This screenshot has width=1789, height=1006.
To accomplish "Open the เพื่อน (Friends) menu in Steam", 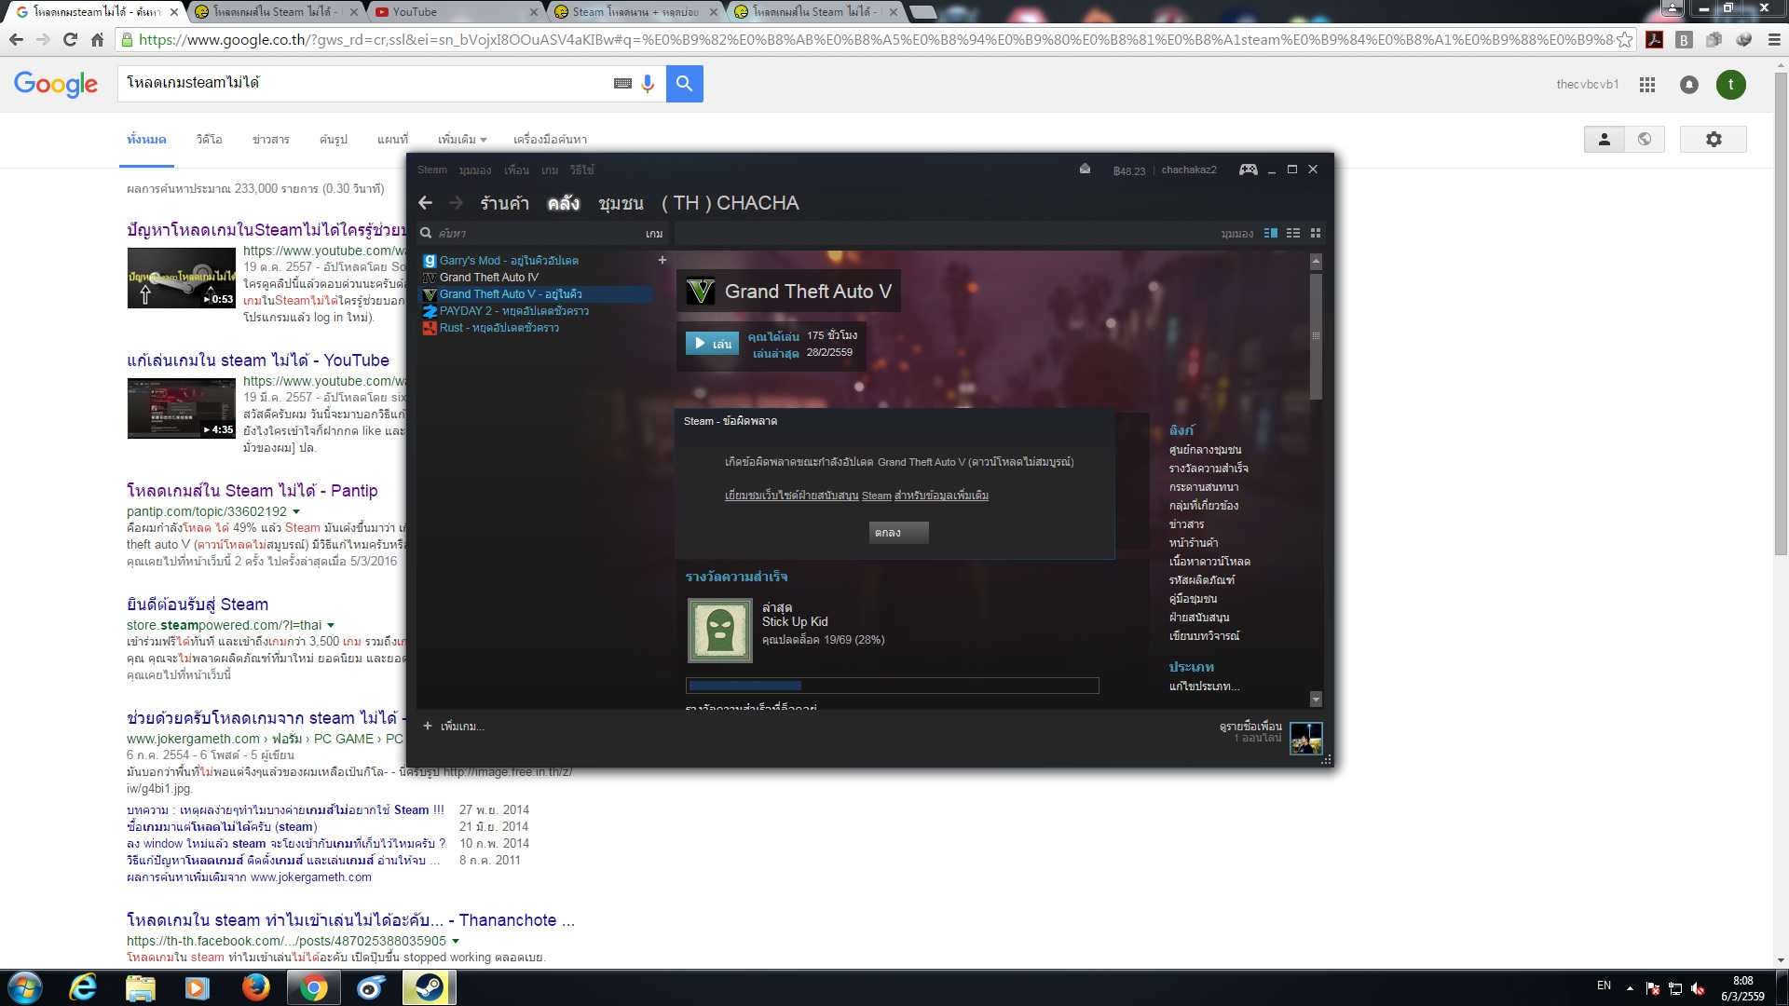I will (x=517, y=170).
